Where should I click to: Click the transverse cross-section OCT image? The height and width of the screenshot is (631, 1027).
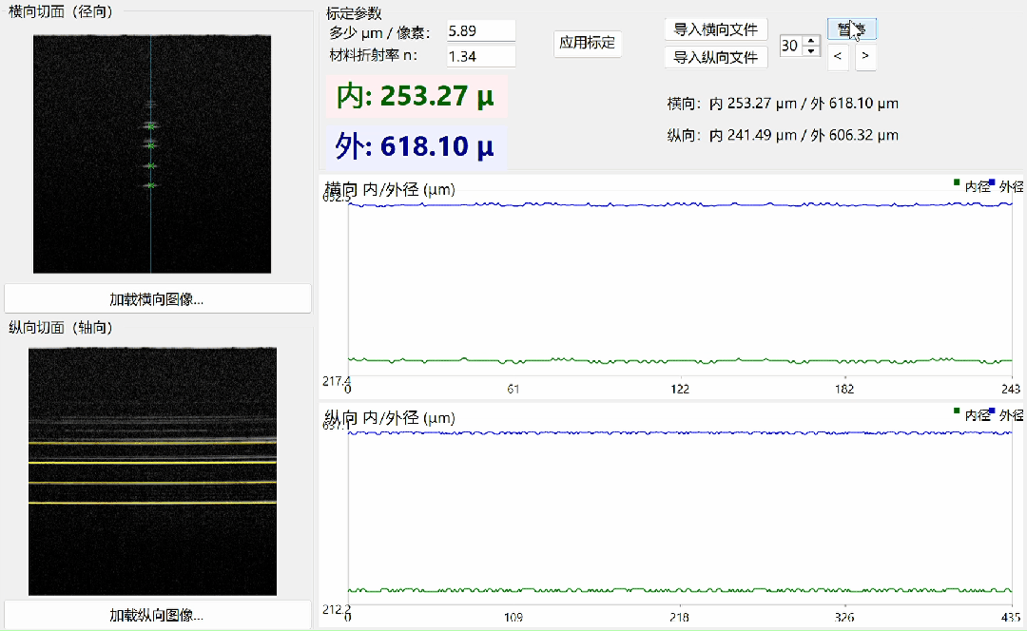[x=152, y=154]
